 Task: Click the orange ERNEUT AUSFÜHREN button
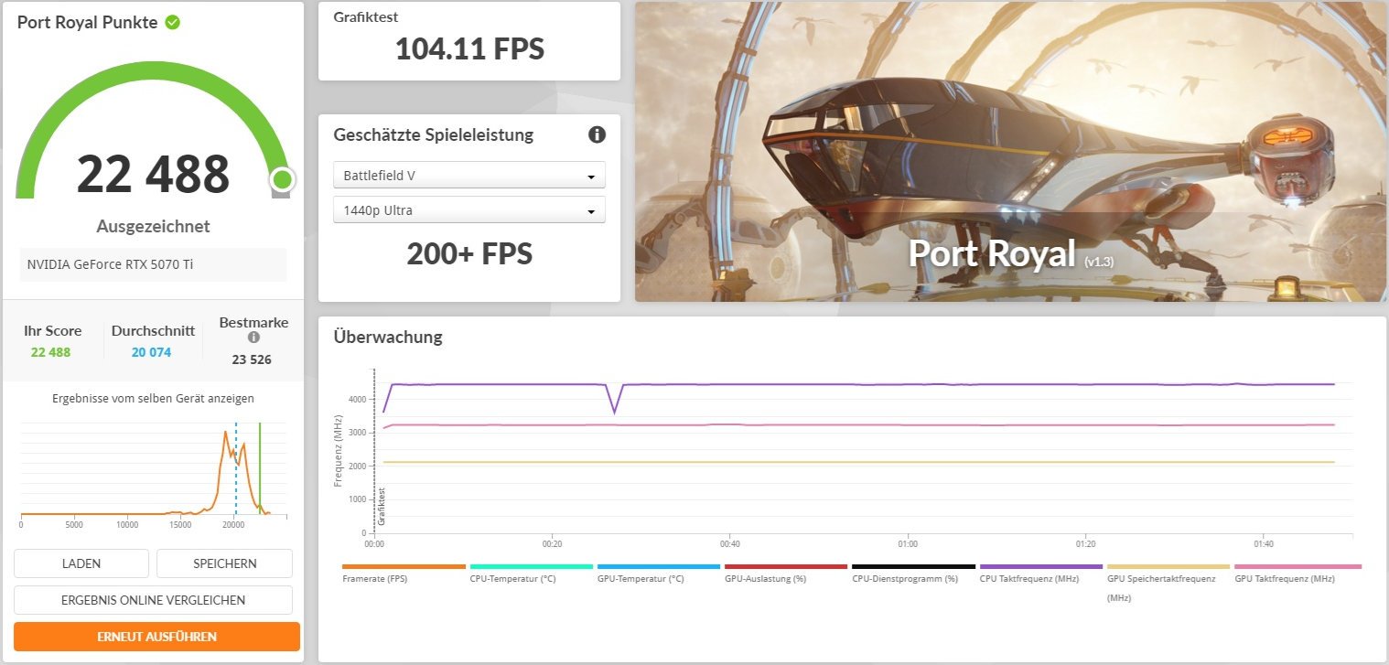[x=156, y=637]
